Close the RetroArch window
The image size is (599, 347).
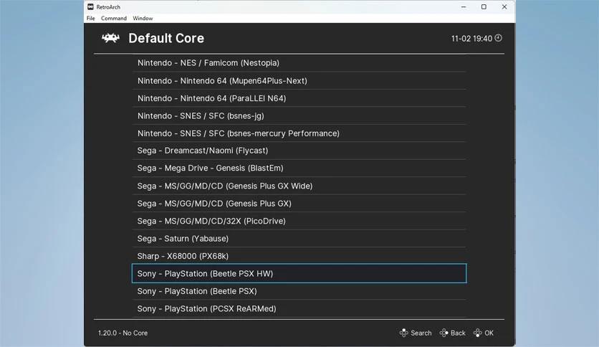[x=504, y=7]
